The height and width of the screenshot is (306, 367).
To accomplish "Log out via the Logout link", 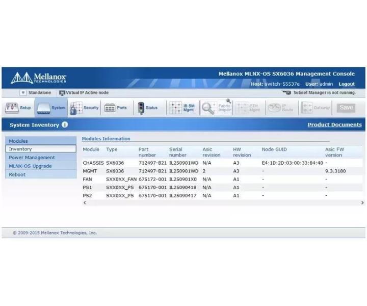I will click(347, 84).
